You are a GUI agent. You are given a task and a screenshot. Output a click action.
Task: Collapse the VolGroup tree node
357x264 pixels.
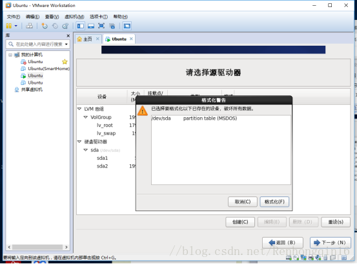coord(86,117)
